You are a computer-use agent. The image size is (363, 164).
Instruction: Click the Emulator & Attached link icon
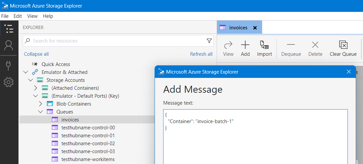tap(35, 72)
